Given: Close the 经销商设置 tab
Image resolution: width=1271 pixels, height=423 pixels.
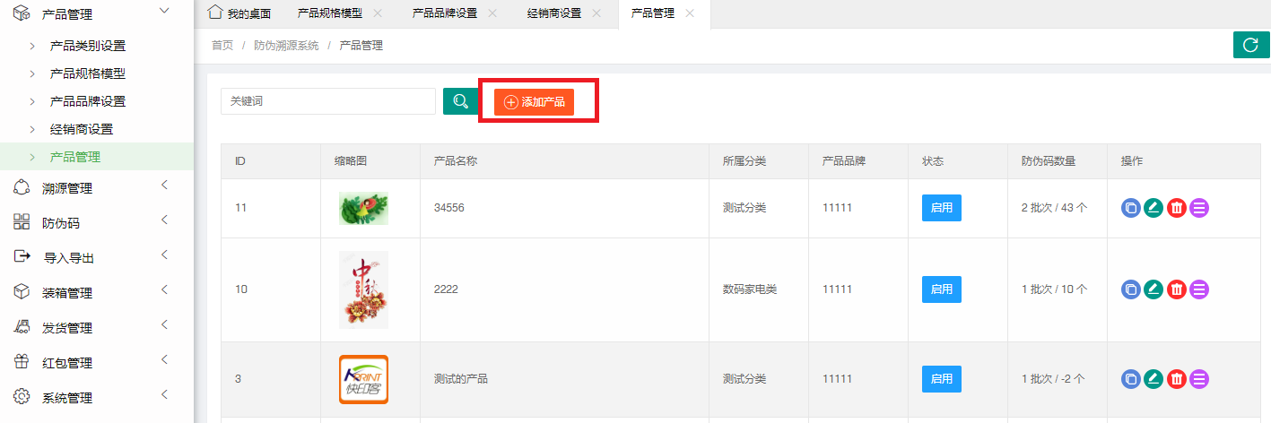Looking at the screenshot, I should (x=596, y=13).
